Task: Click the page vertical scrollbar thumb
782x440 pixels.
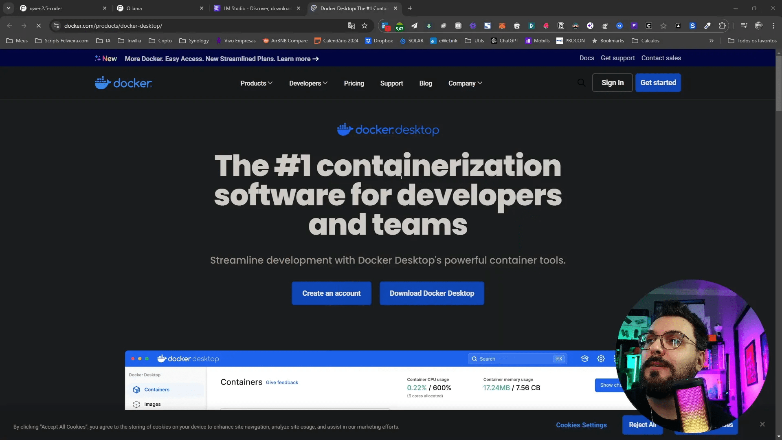Action: coord(779,83)
